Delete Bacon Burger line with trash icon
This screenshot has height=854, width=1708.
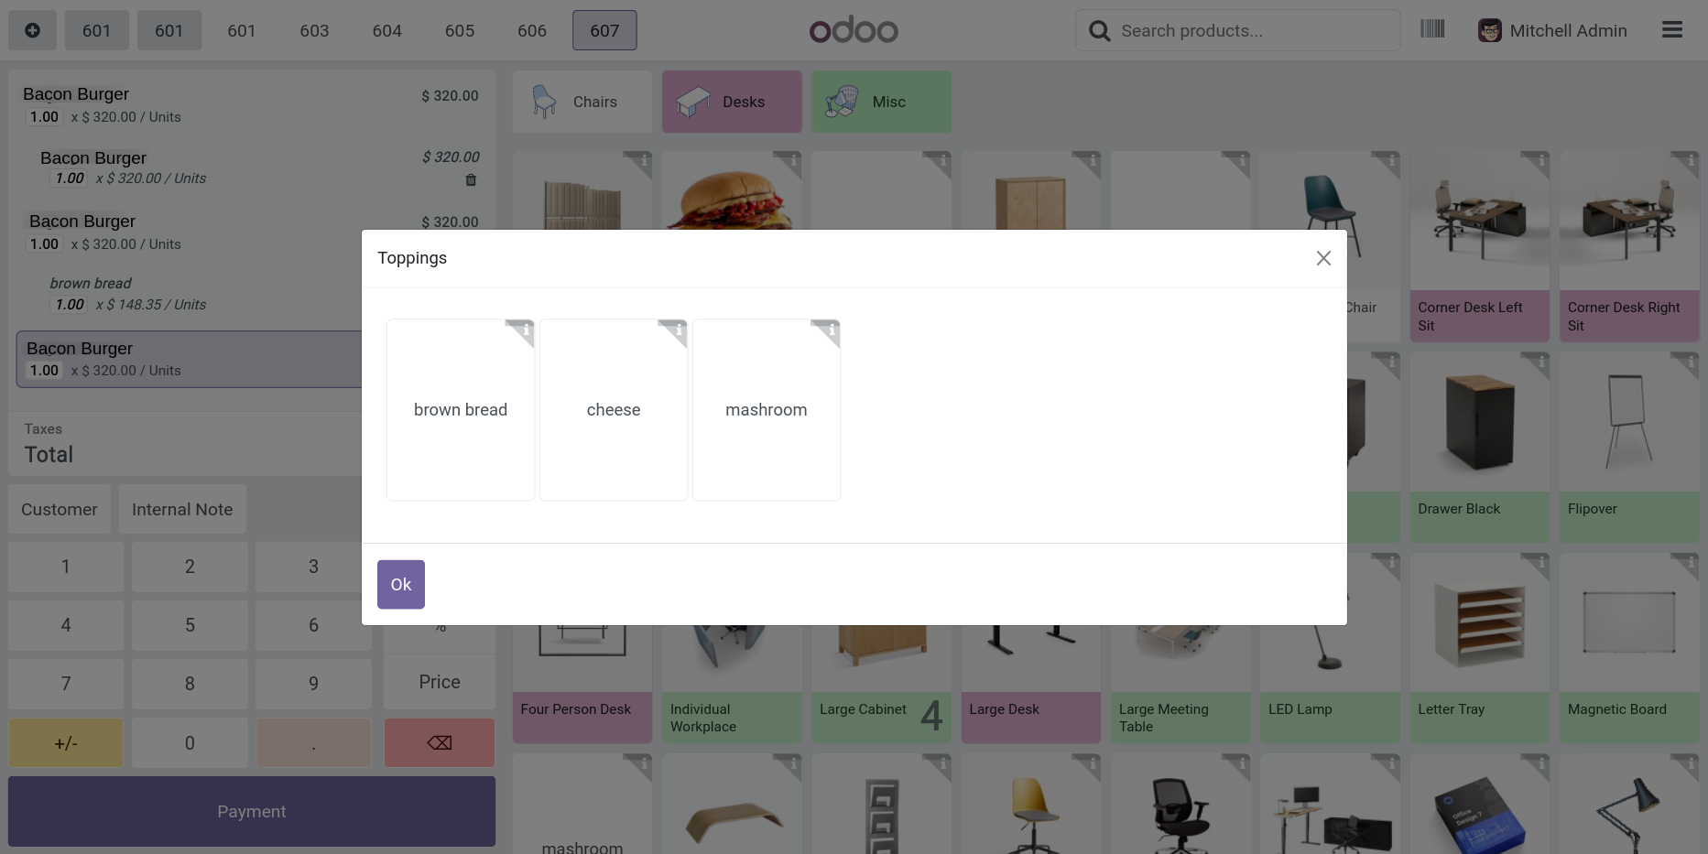click(x=471, y=179)
